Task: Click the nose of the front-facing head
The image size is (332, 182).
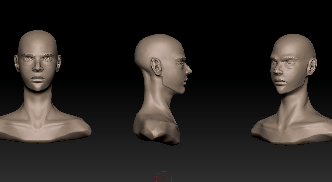Action: click(38, 66)
